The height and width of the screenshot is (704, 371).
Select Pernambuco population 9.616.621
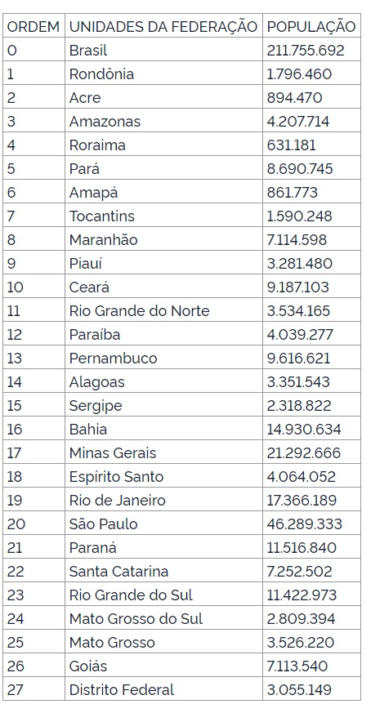pyautogui.click(x=311, y=358)
